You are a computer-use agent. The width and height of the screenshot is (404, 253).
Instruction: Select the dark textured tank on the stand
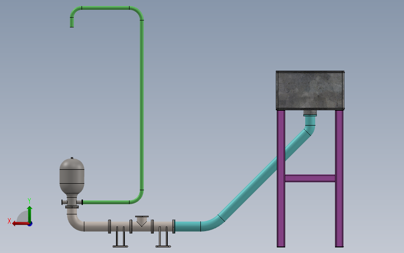310,91
